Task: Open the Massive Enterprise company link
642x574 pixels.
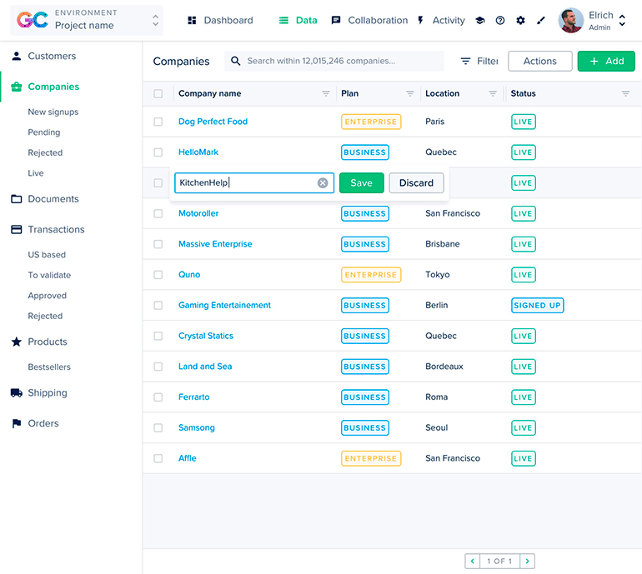Action: coord(215,244)
